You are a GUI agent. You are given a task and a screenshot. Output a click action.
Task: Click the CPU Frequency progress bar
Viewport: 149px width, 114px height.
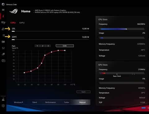[122, 29]
